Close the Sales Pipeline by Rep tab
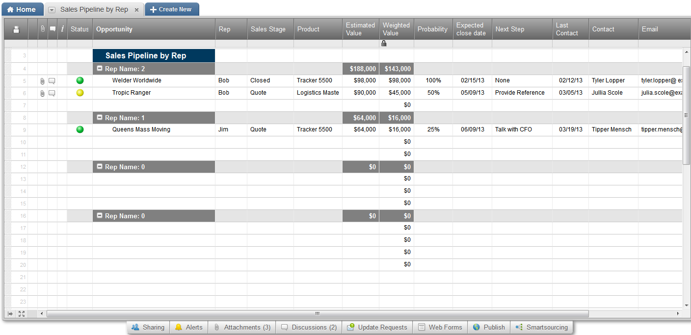 pyautogui.click(x=136, y=10)
